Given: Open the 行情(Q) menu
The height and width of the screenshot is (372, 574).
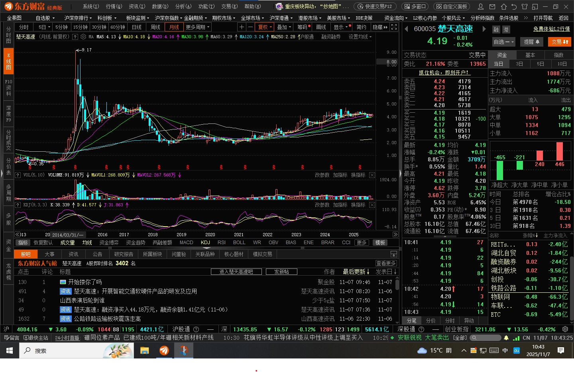Looking at the screenshot, I should tap(114, 6).
